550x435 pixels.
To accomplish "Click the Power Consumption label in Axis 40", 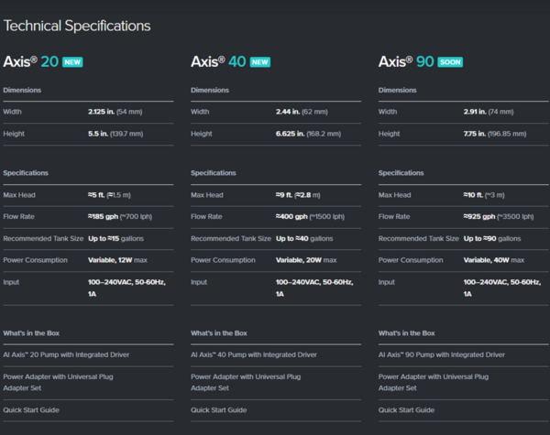I will 223,260.
